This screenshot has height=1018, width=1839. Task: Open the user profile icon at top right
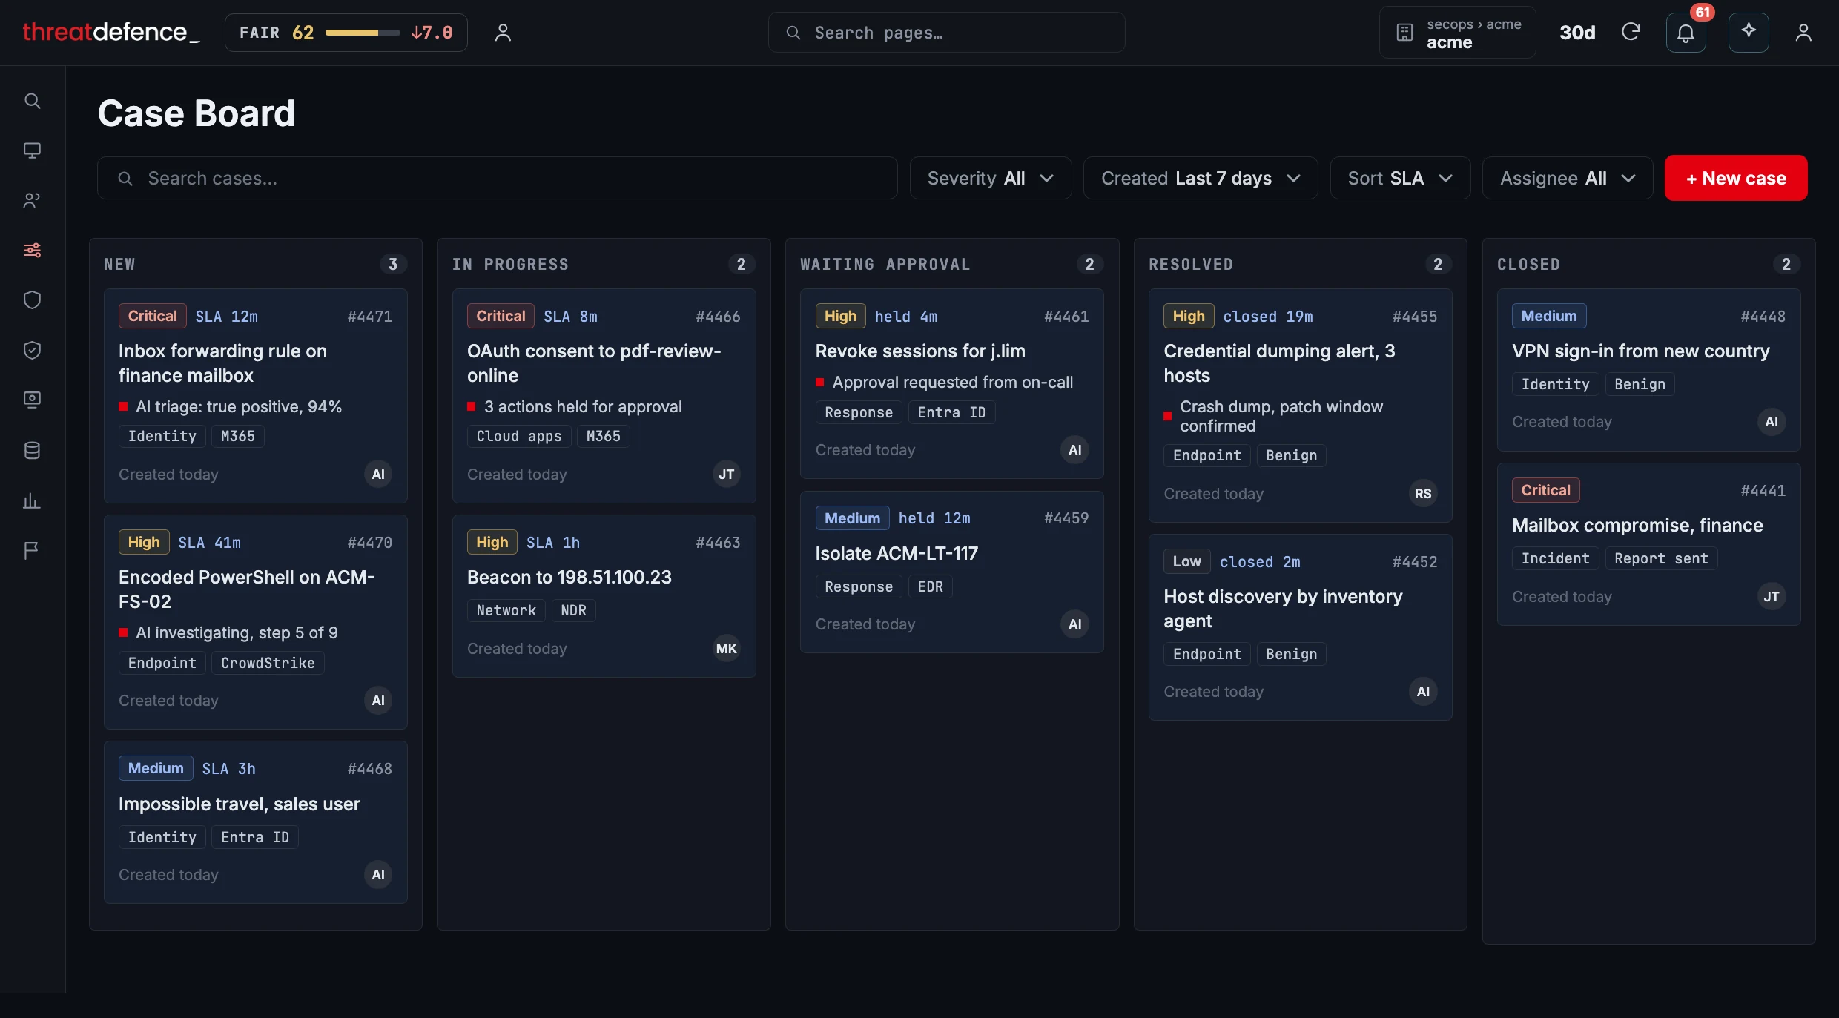[x=1803, y=33]
